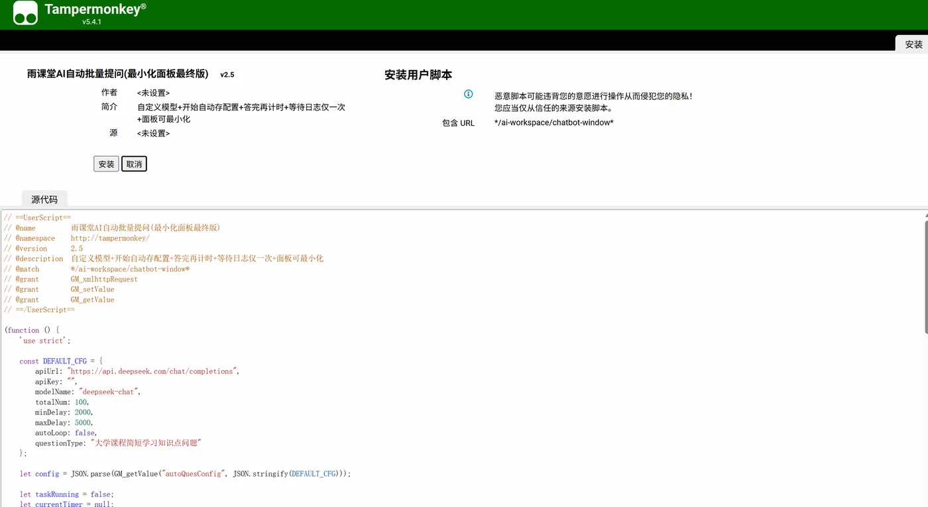
Task: Click the @match code line
Action: tap(97, 269)
